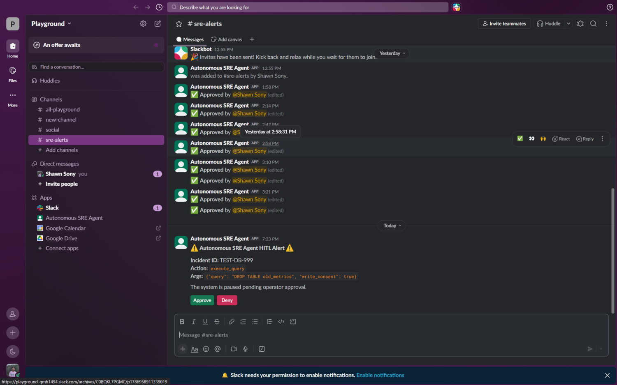Deny the HITL alert
617x385 pixels.
[227, 300]
